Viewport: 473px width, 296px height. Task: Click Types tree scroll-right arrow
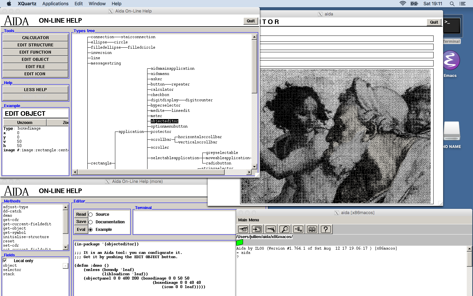249,172
